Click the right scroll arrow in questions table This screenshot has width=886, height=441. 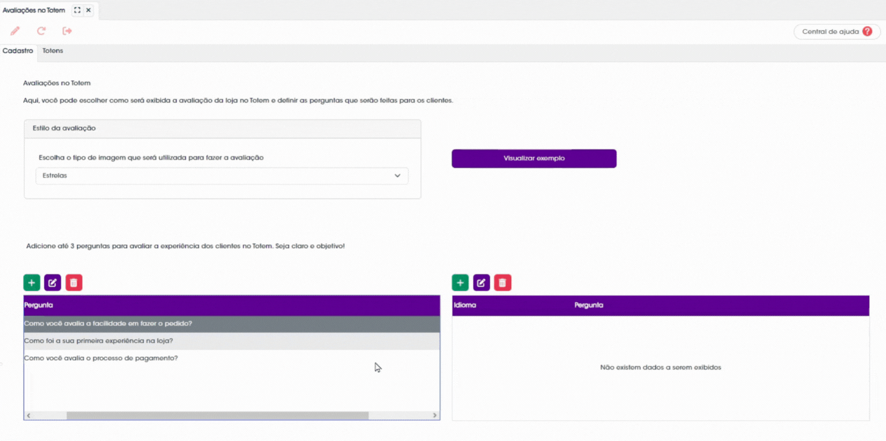coord(435,416)
